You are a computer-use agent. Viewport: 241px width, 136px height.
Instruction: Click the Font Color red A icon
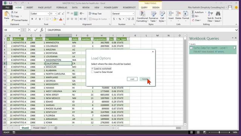click(x=61, y=19)
